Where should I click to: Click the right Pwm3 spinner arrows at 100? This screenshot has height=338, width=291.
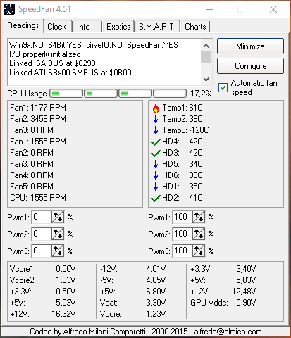tap(199, 251)
